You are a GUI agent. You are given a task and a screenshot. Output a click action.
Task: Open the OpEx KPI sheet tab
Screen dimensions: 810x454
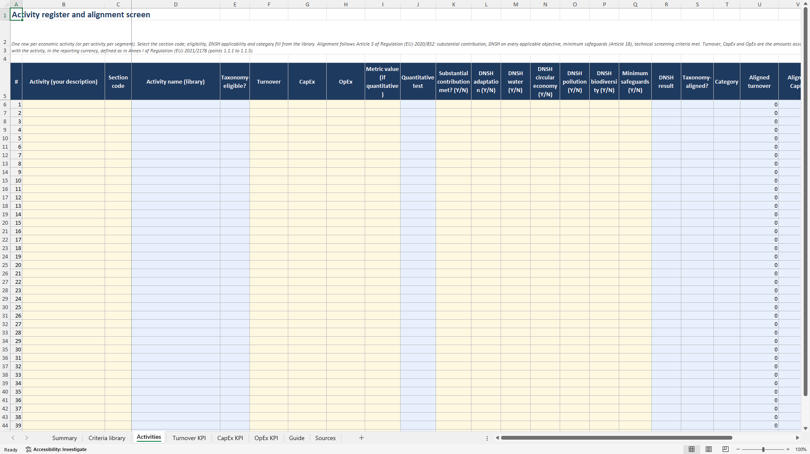(266, 438)
